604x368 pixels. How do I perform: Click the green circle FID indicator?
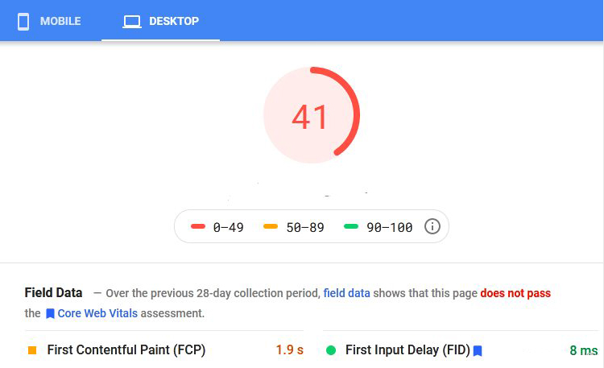point(331,350)
